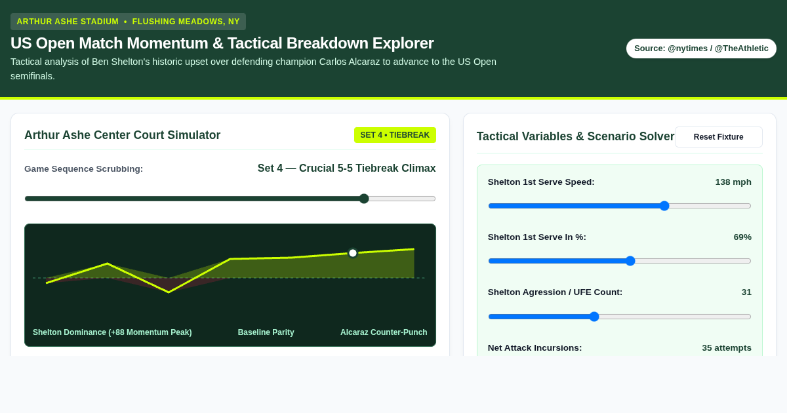Click the white momentum chart marker dot

coord(353,253)
